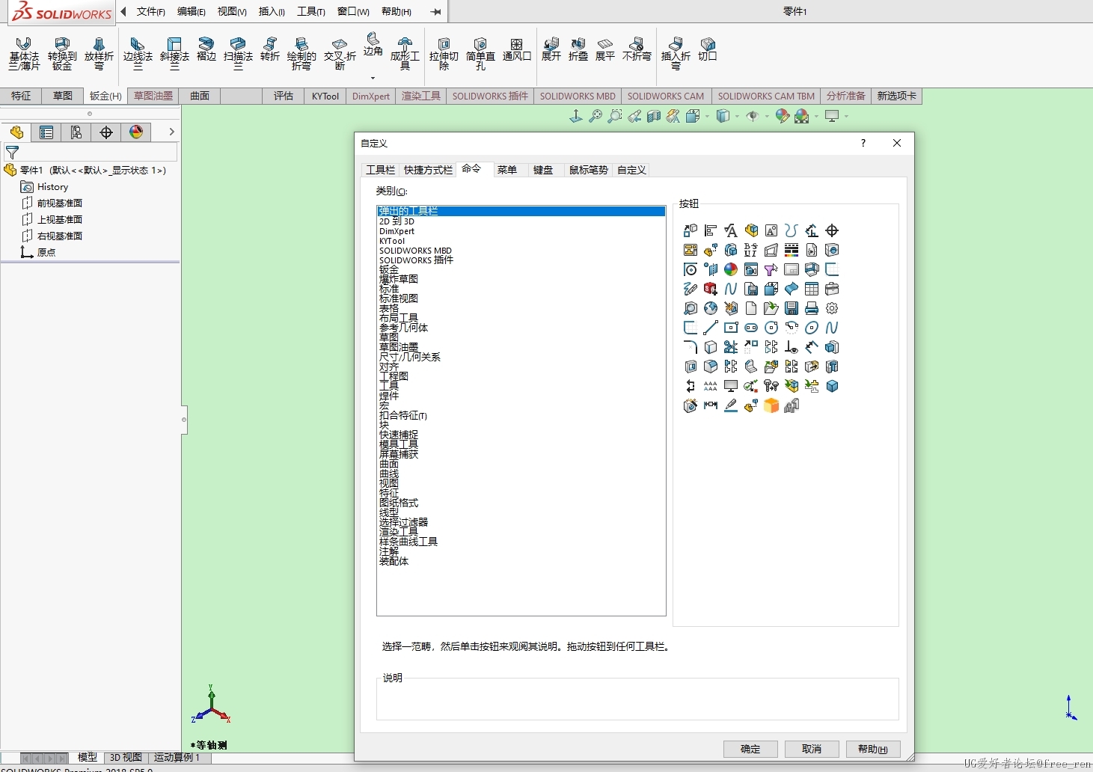Click the 帮助 button in the dialog
Screen dimensions: 1093x772
point(873,749)
